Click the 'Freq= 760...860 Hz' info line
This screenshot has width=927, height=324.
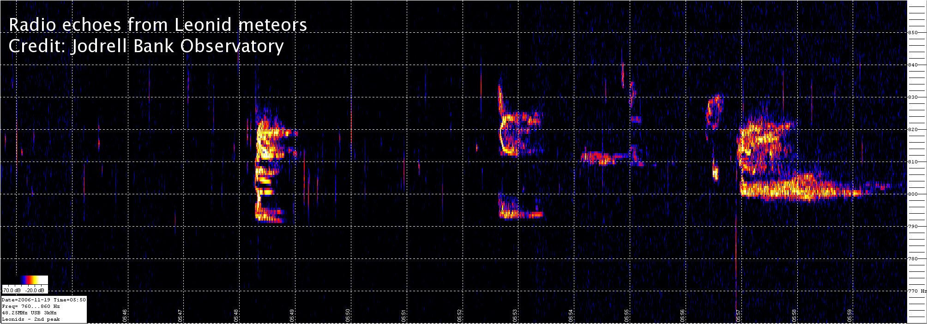click(x=31, y=306)
